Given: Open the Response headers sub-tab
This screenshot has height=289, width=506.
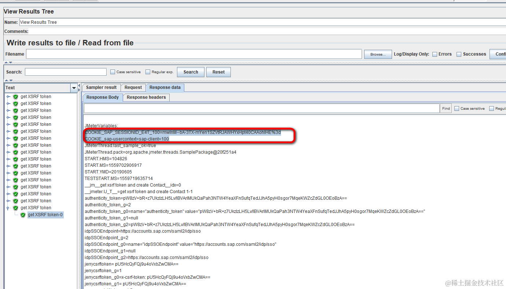Looking at the screenshot, I should [146, 97].
